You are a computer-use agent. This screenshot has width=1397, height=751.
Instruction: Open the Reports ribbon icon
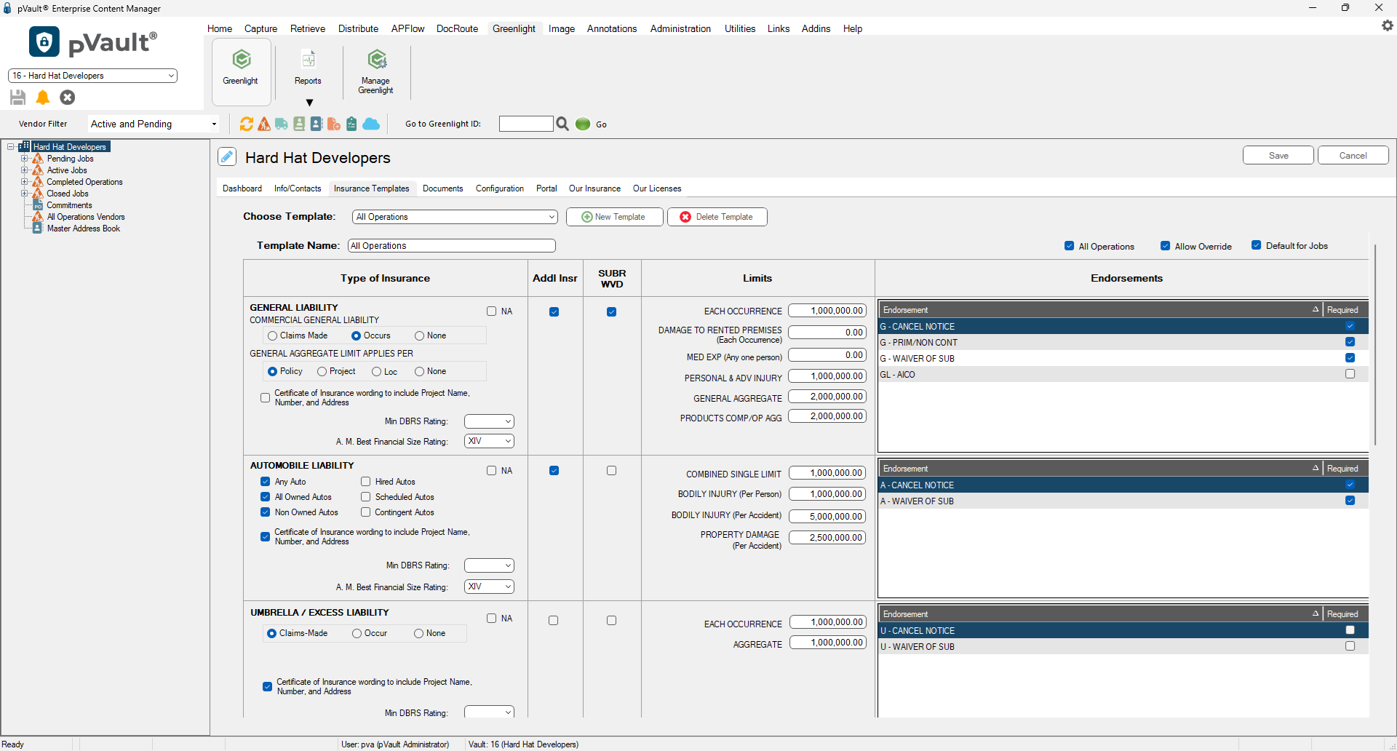(x=308, y=68)
